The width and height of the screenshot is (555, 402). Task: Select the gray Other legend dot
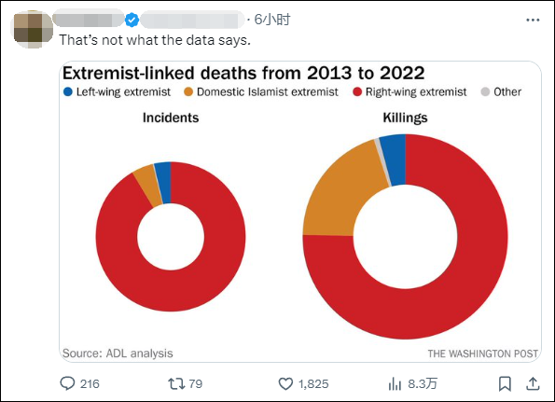(485, 92)
